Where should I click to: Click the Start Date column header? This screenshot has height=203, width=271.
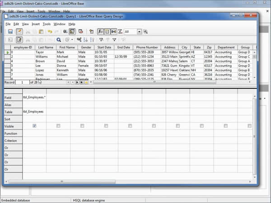pyautogui.click(x=104, y=47)
